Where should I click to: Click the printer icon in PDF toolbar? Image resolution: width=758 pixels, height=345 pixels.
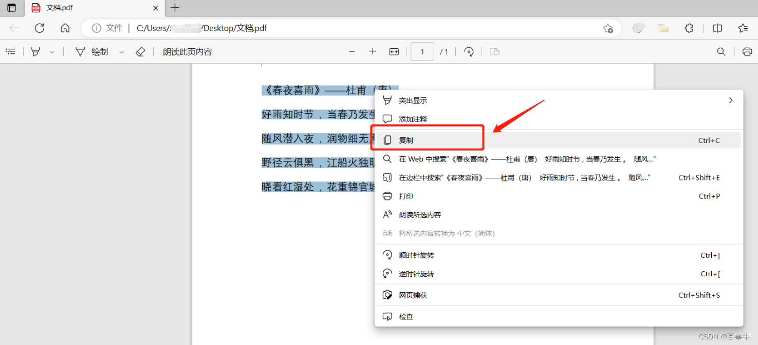point(747,52)
